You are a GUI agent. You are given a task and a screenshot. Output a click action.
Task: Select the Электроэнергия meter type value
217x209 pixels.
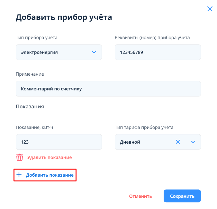coord(39,52)
